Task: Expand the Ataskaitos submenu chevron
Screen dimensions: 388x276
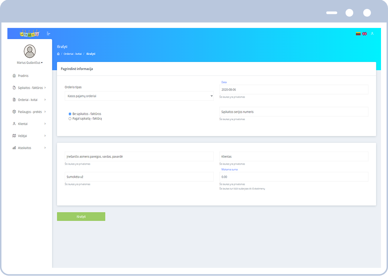Action: coord(45,148)
